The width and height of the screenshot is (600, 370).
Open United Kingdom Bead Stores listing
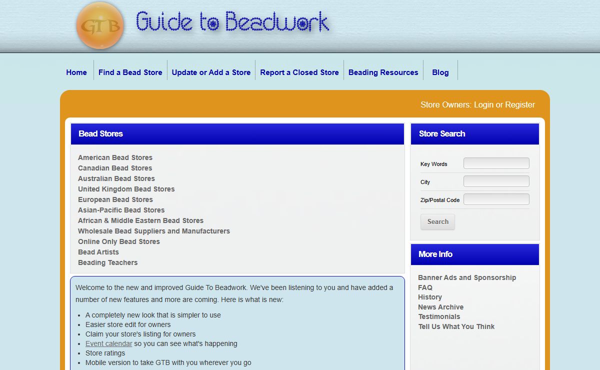point(126,189)
